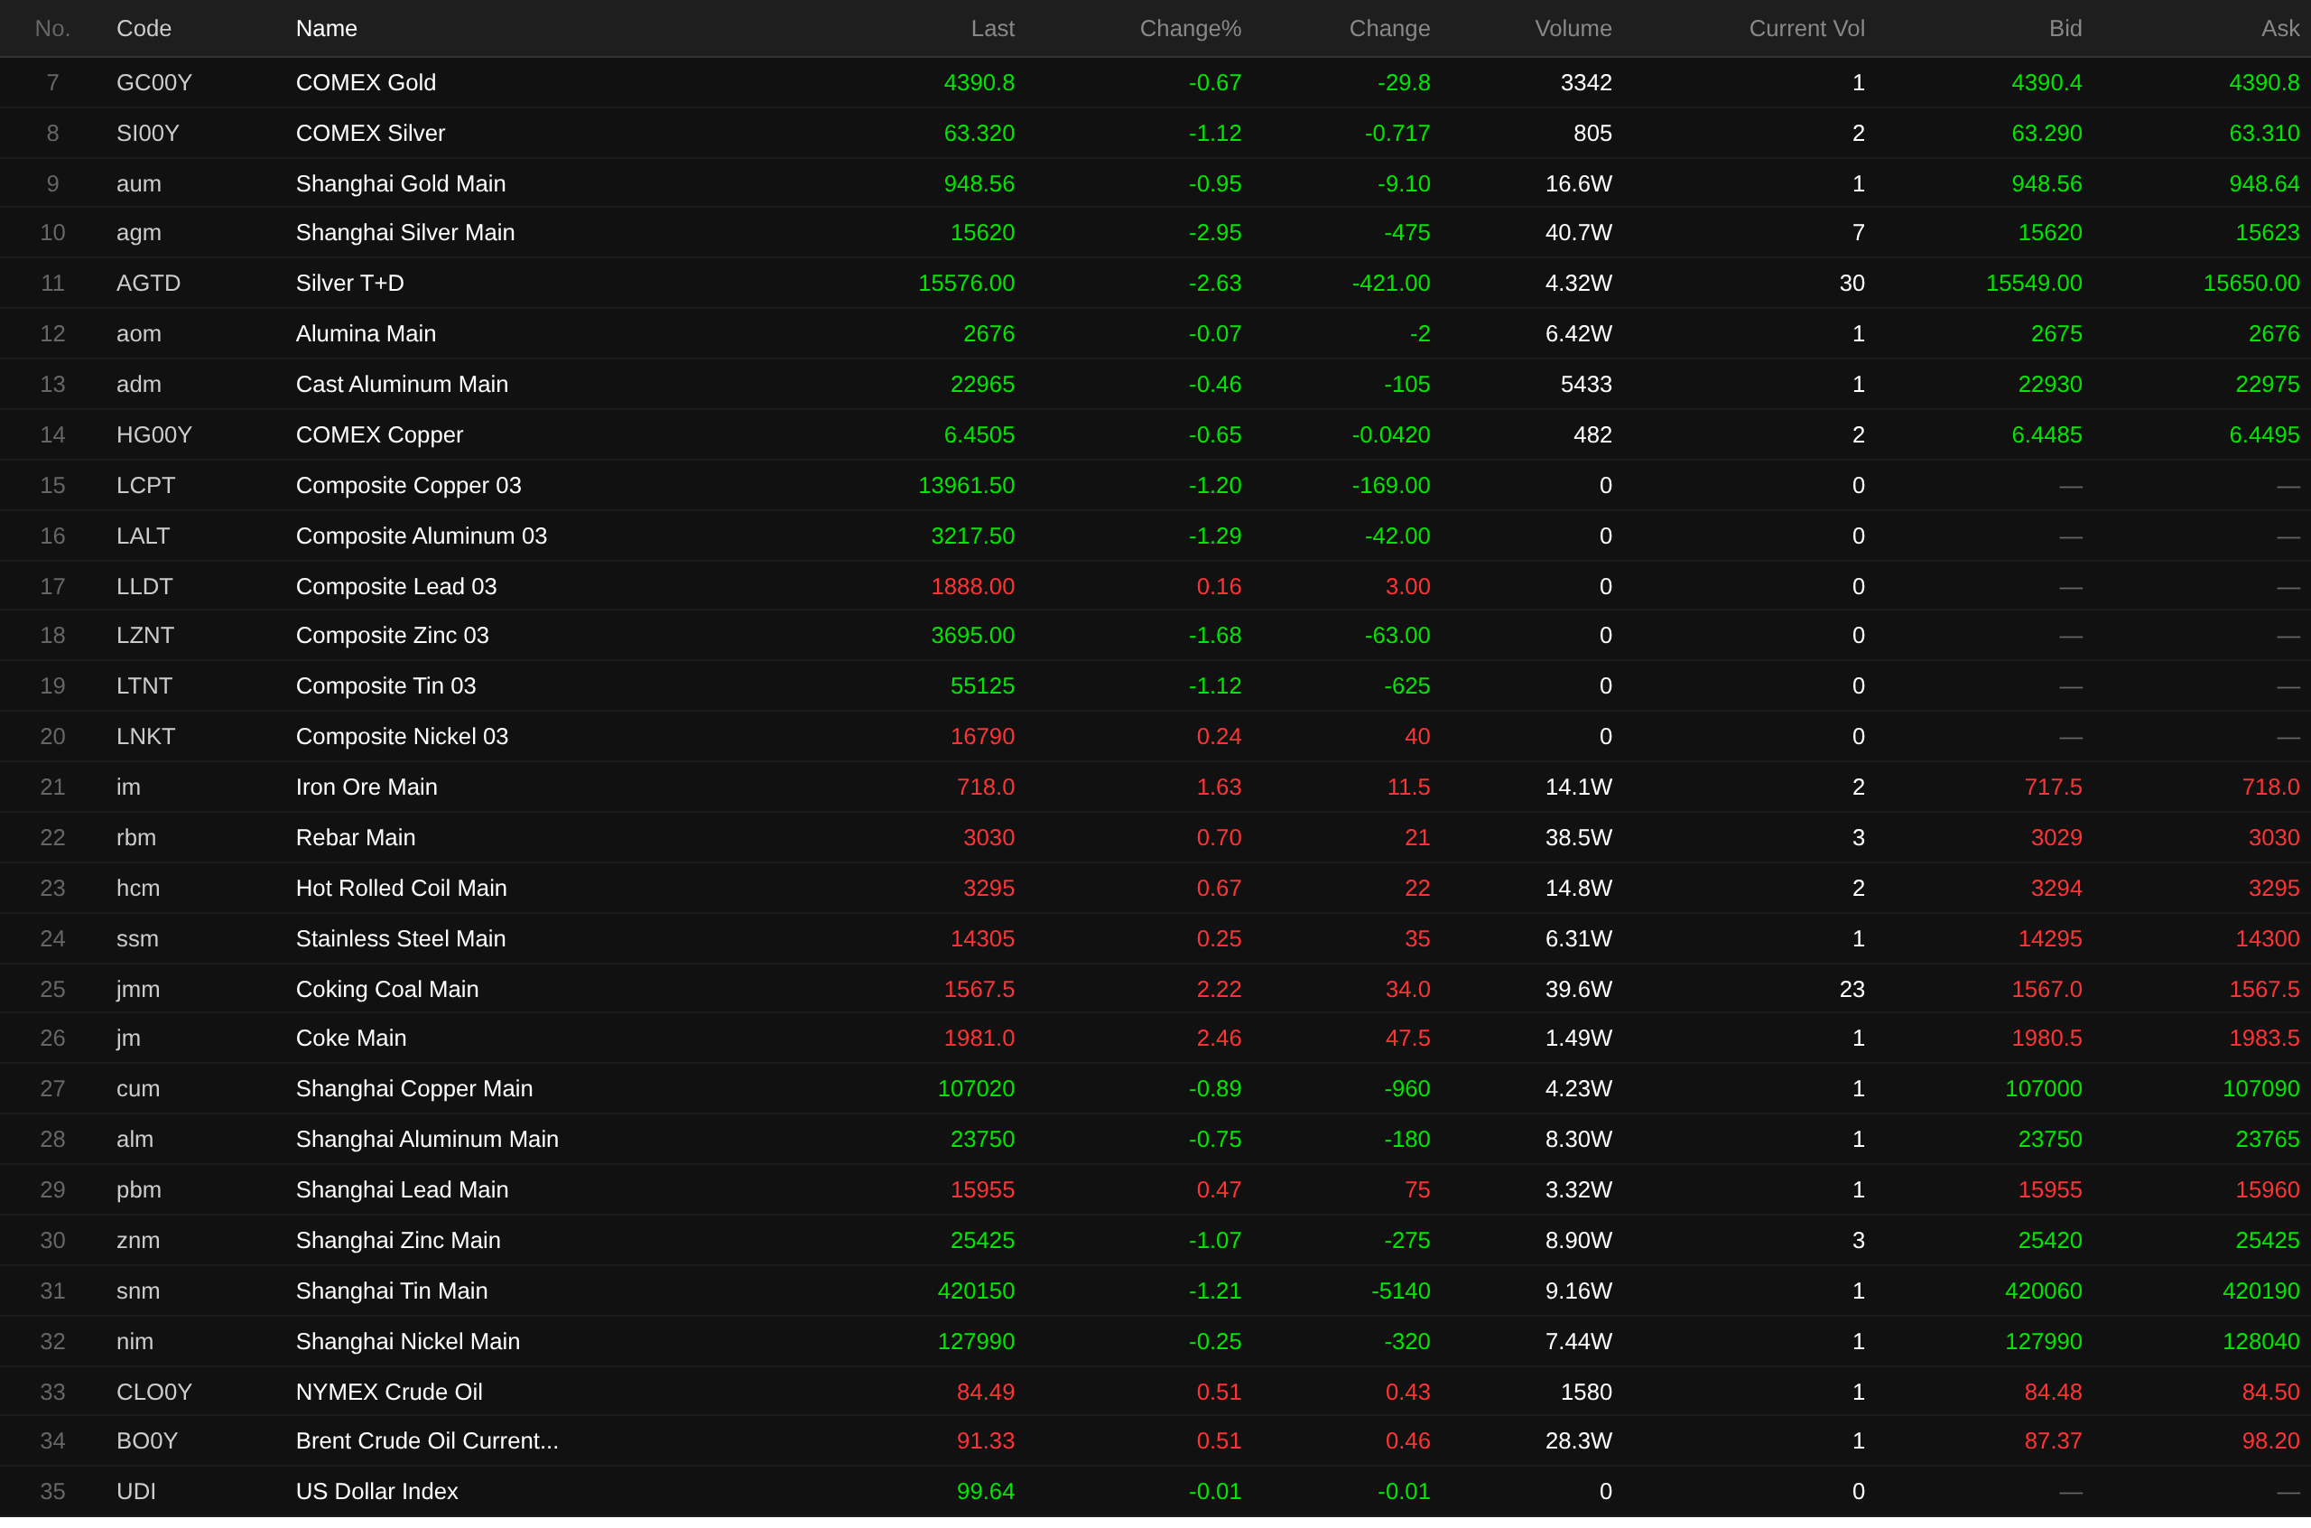The image size is (2311, 1528).
Task: Select Shanghai Nickel Main row
Action: [x=1155, y=1344]
